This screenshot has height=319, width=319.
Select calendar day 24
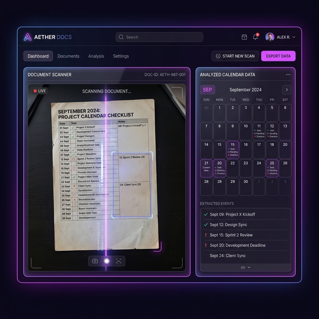coord(259,168)
